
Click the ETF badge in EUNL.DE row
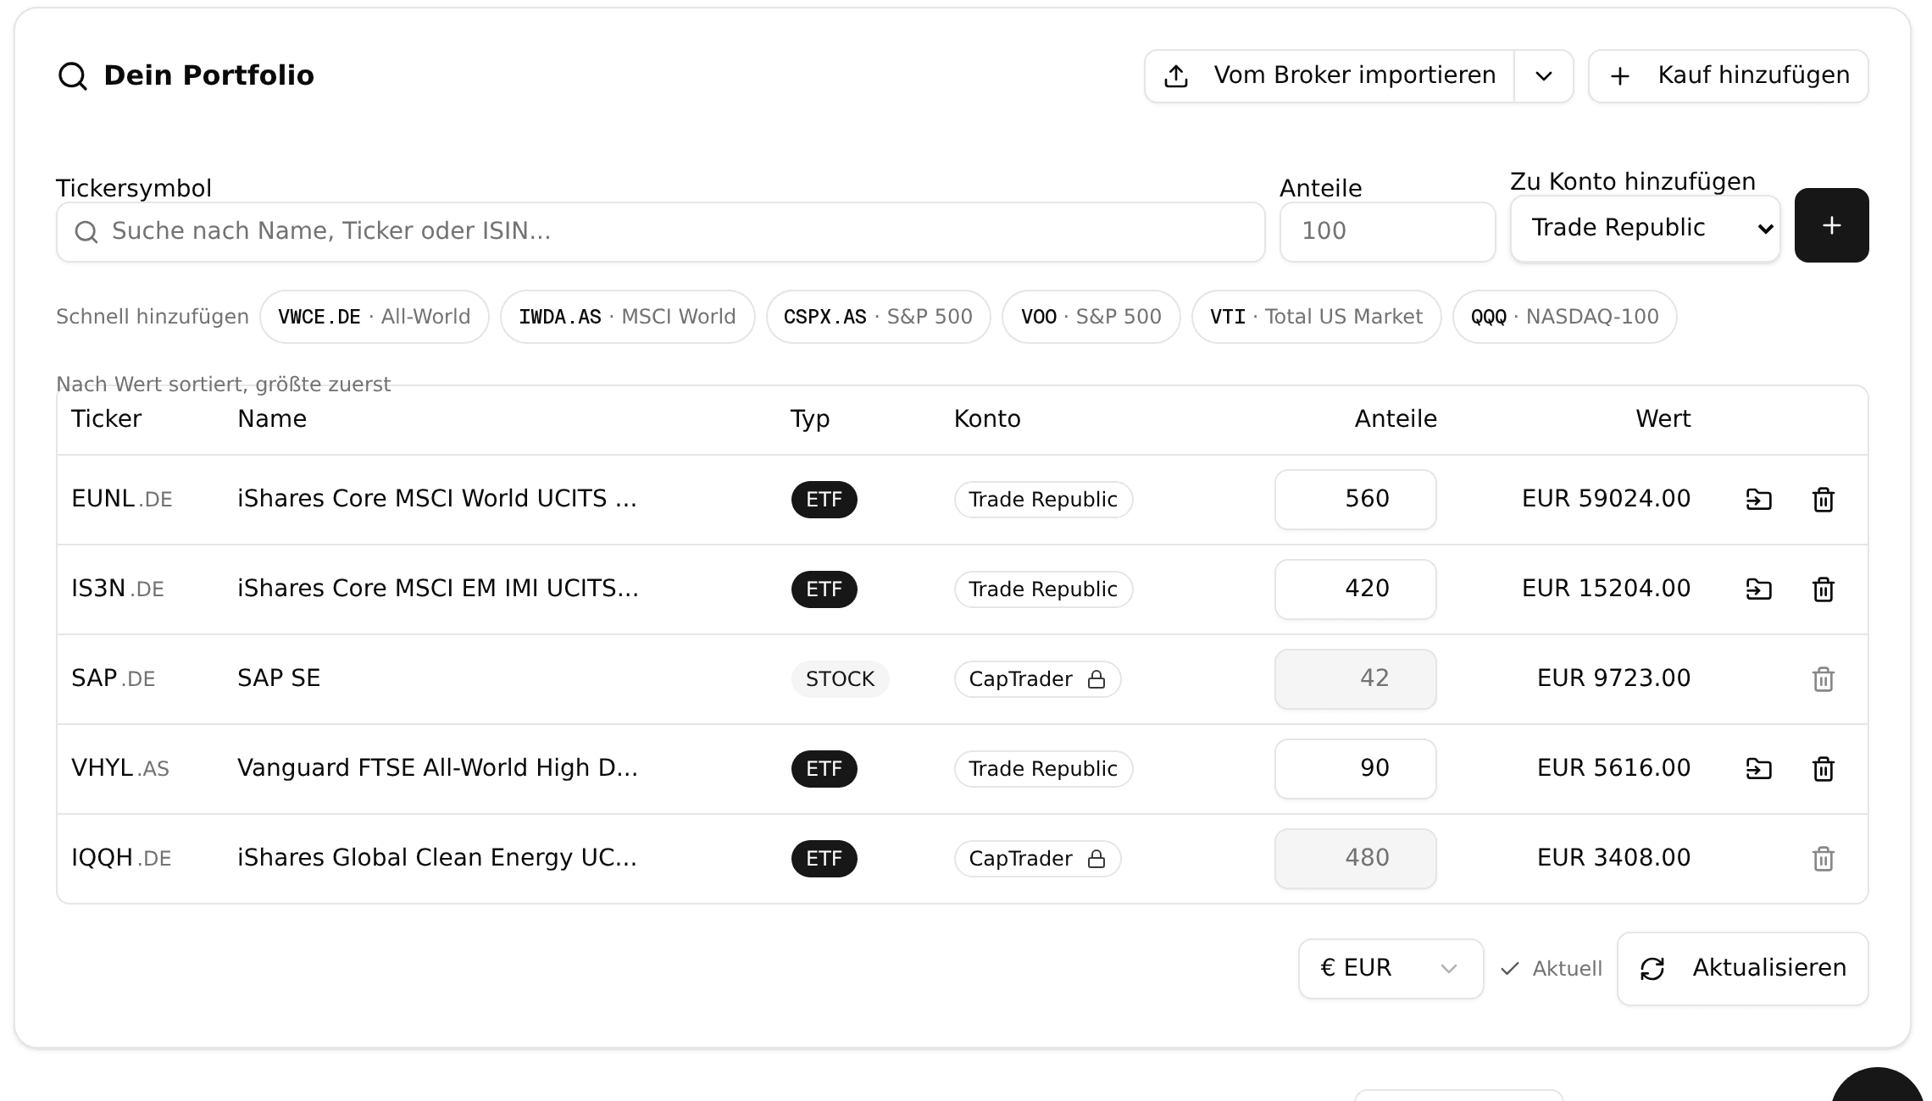tap(824, 500)
